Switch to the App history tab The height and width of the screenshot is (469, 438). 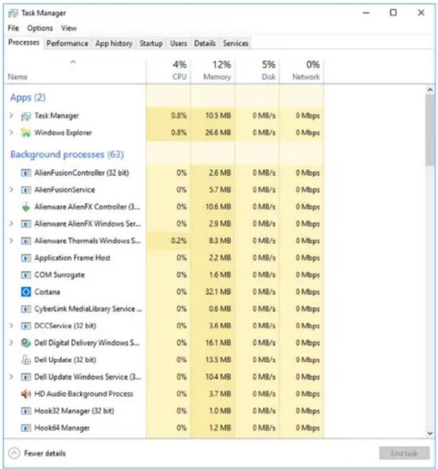pos(114,43)
